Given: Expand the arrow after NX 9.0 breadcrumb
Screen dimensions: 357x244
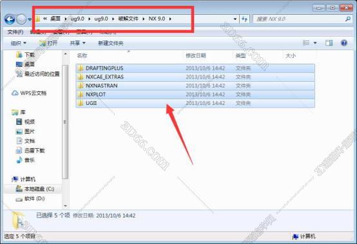Looking at the screenshot, I should coord(170,19).
